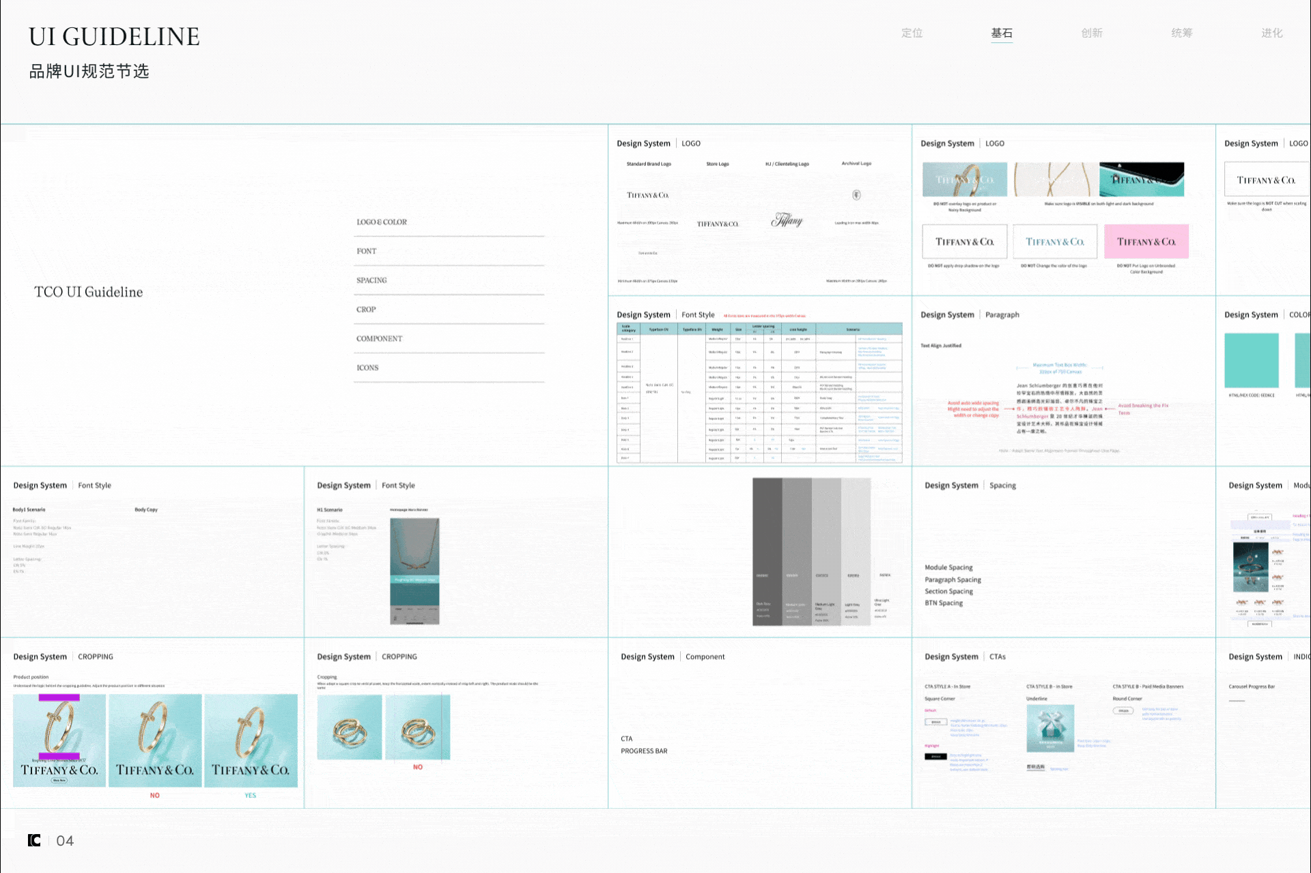
Task: Click the gift box CTA style image
Action: (1050, 728)
